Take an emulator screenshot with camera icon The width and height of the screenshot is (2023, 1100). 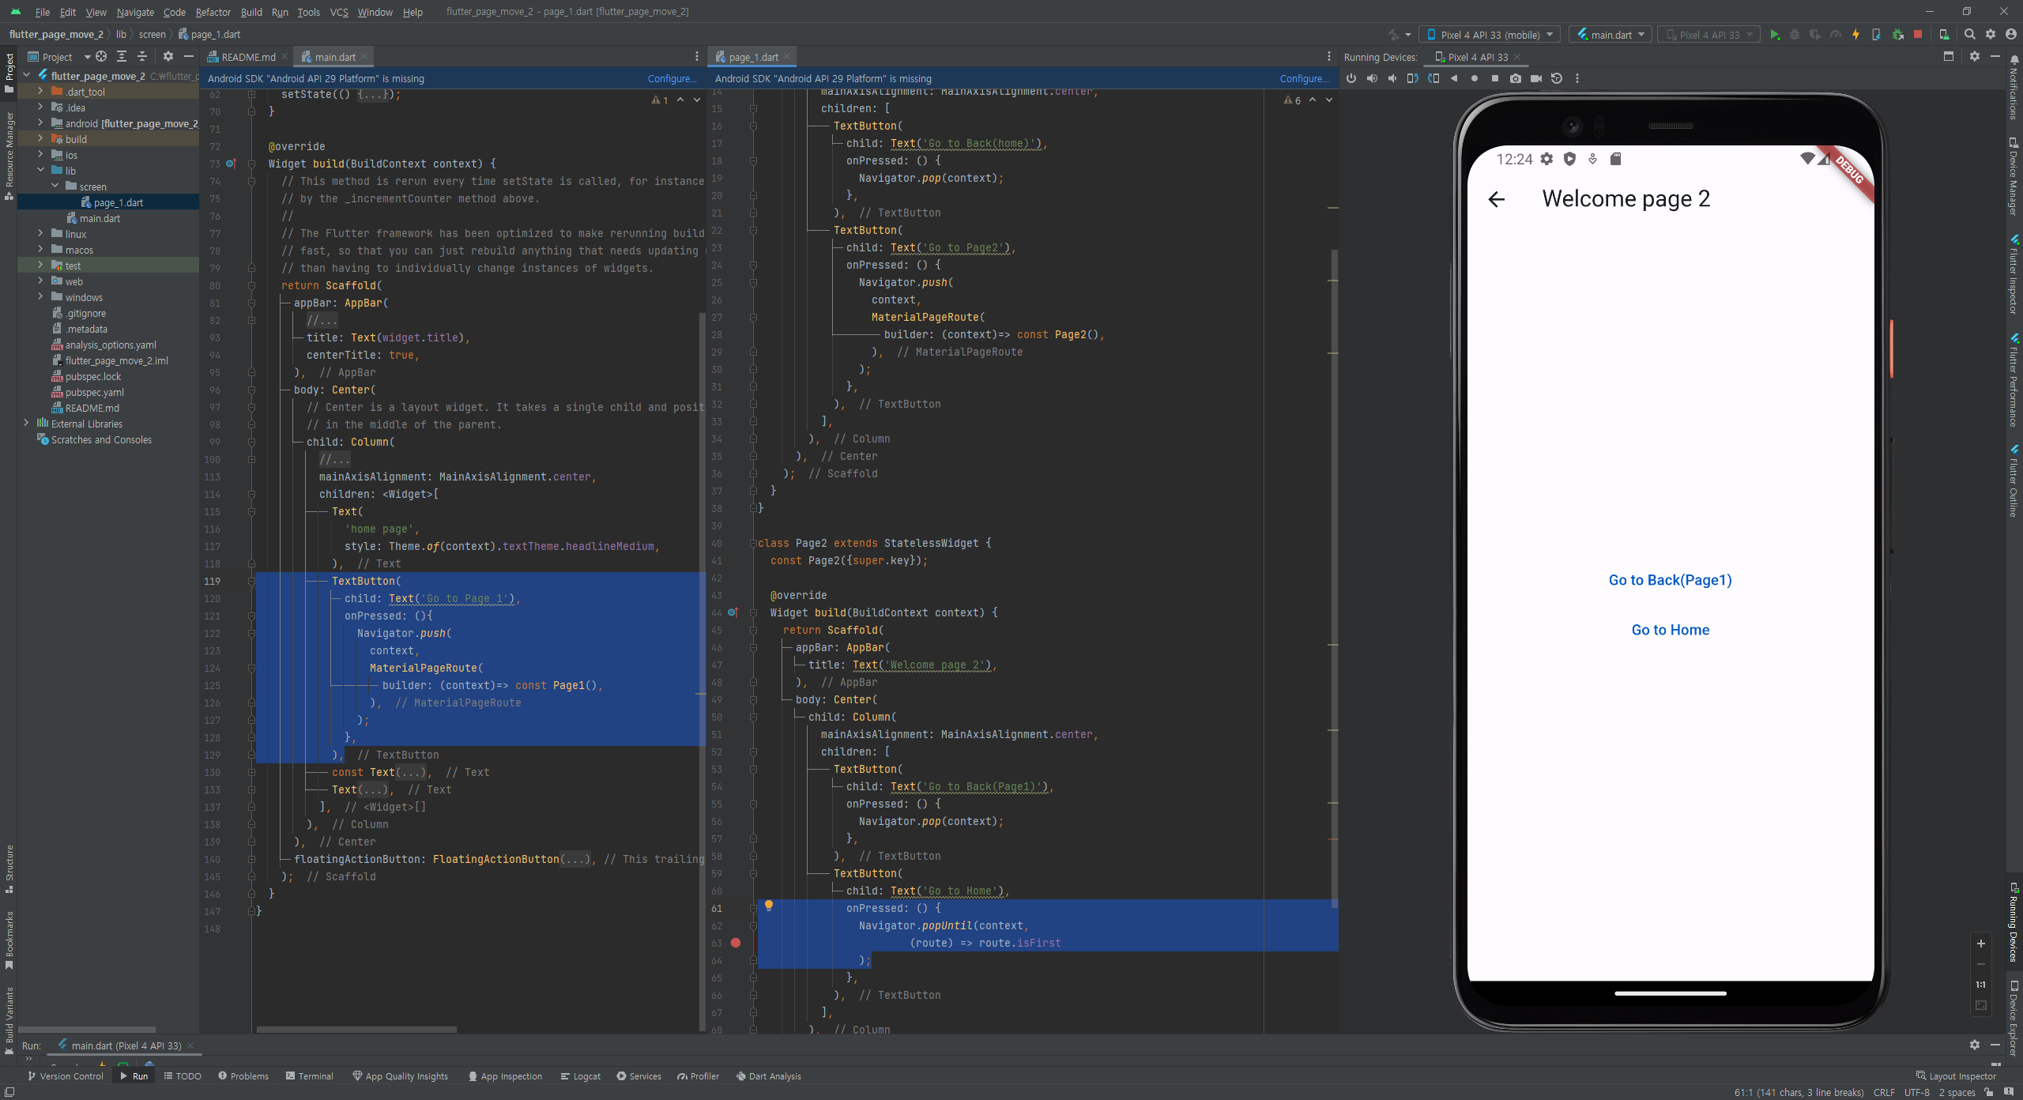point(1515,78)
